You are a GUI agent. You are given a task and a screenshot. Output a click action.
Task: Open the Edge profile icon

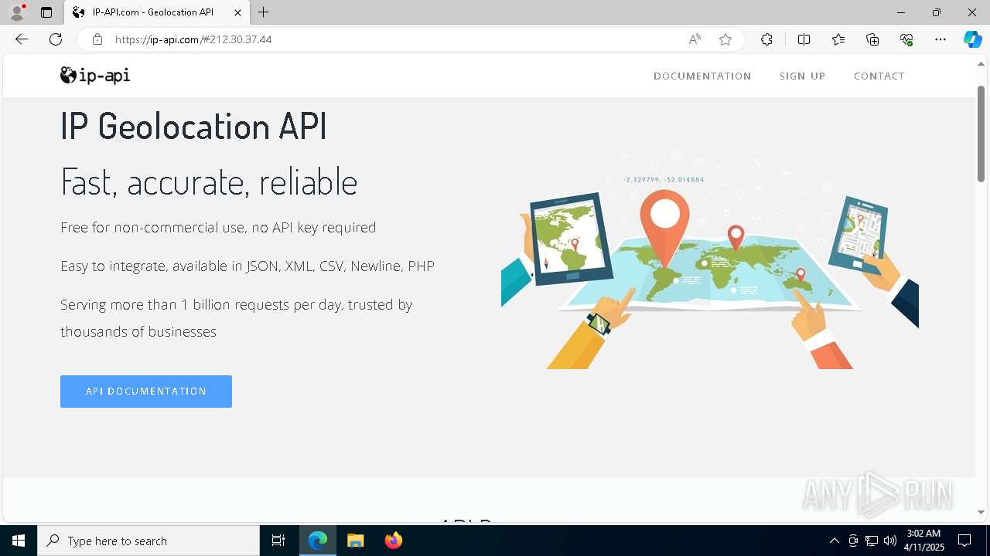17,12
